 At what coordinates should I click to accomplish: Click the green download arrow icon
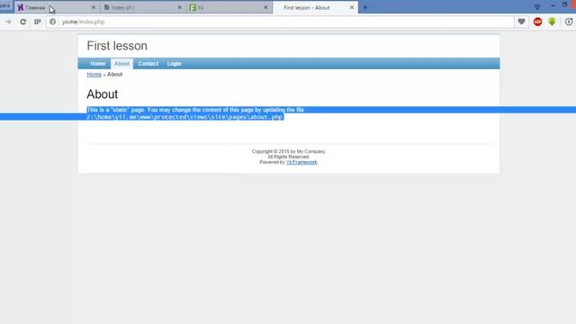552,22
